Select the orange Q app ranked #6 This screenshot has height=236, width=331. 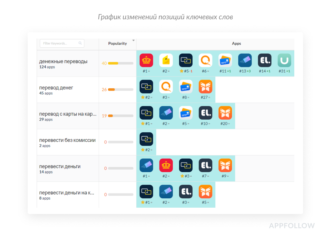coord(206,60)
